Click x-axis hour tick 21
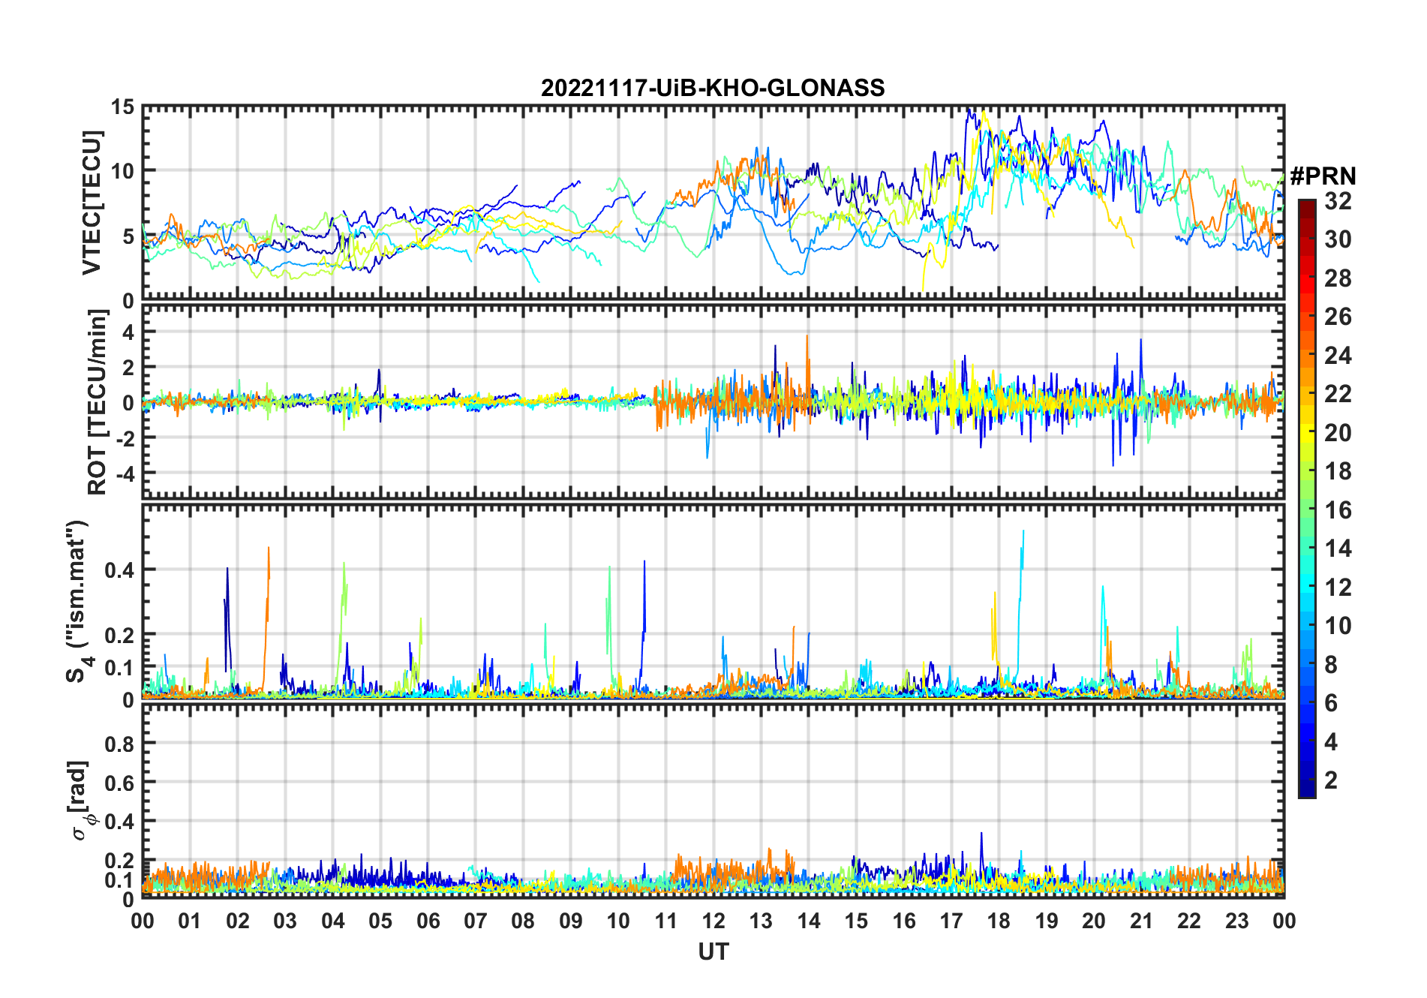 tap(1142, 921)
